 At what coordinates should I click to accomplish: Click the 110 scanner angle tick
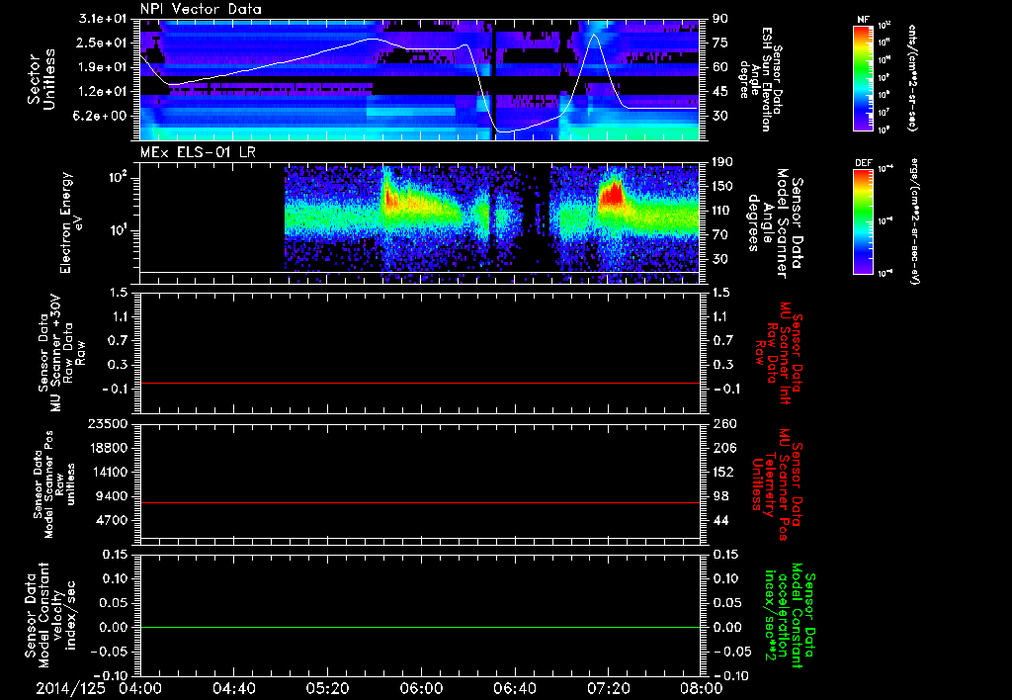pos(723,211)
